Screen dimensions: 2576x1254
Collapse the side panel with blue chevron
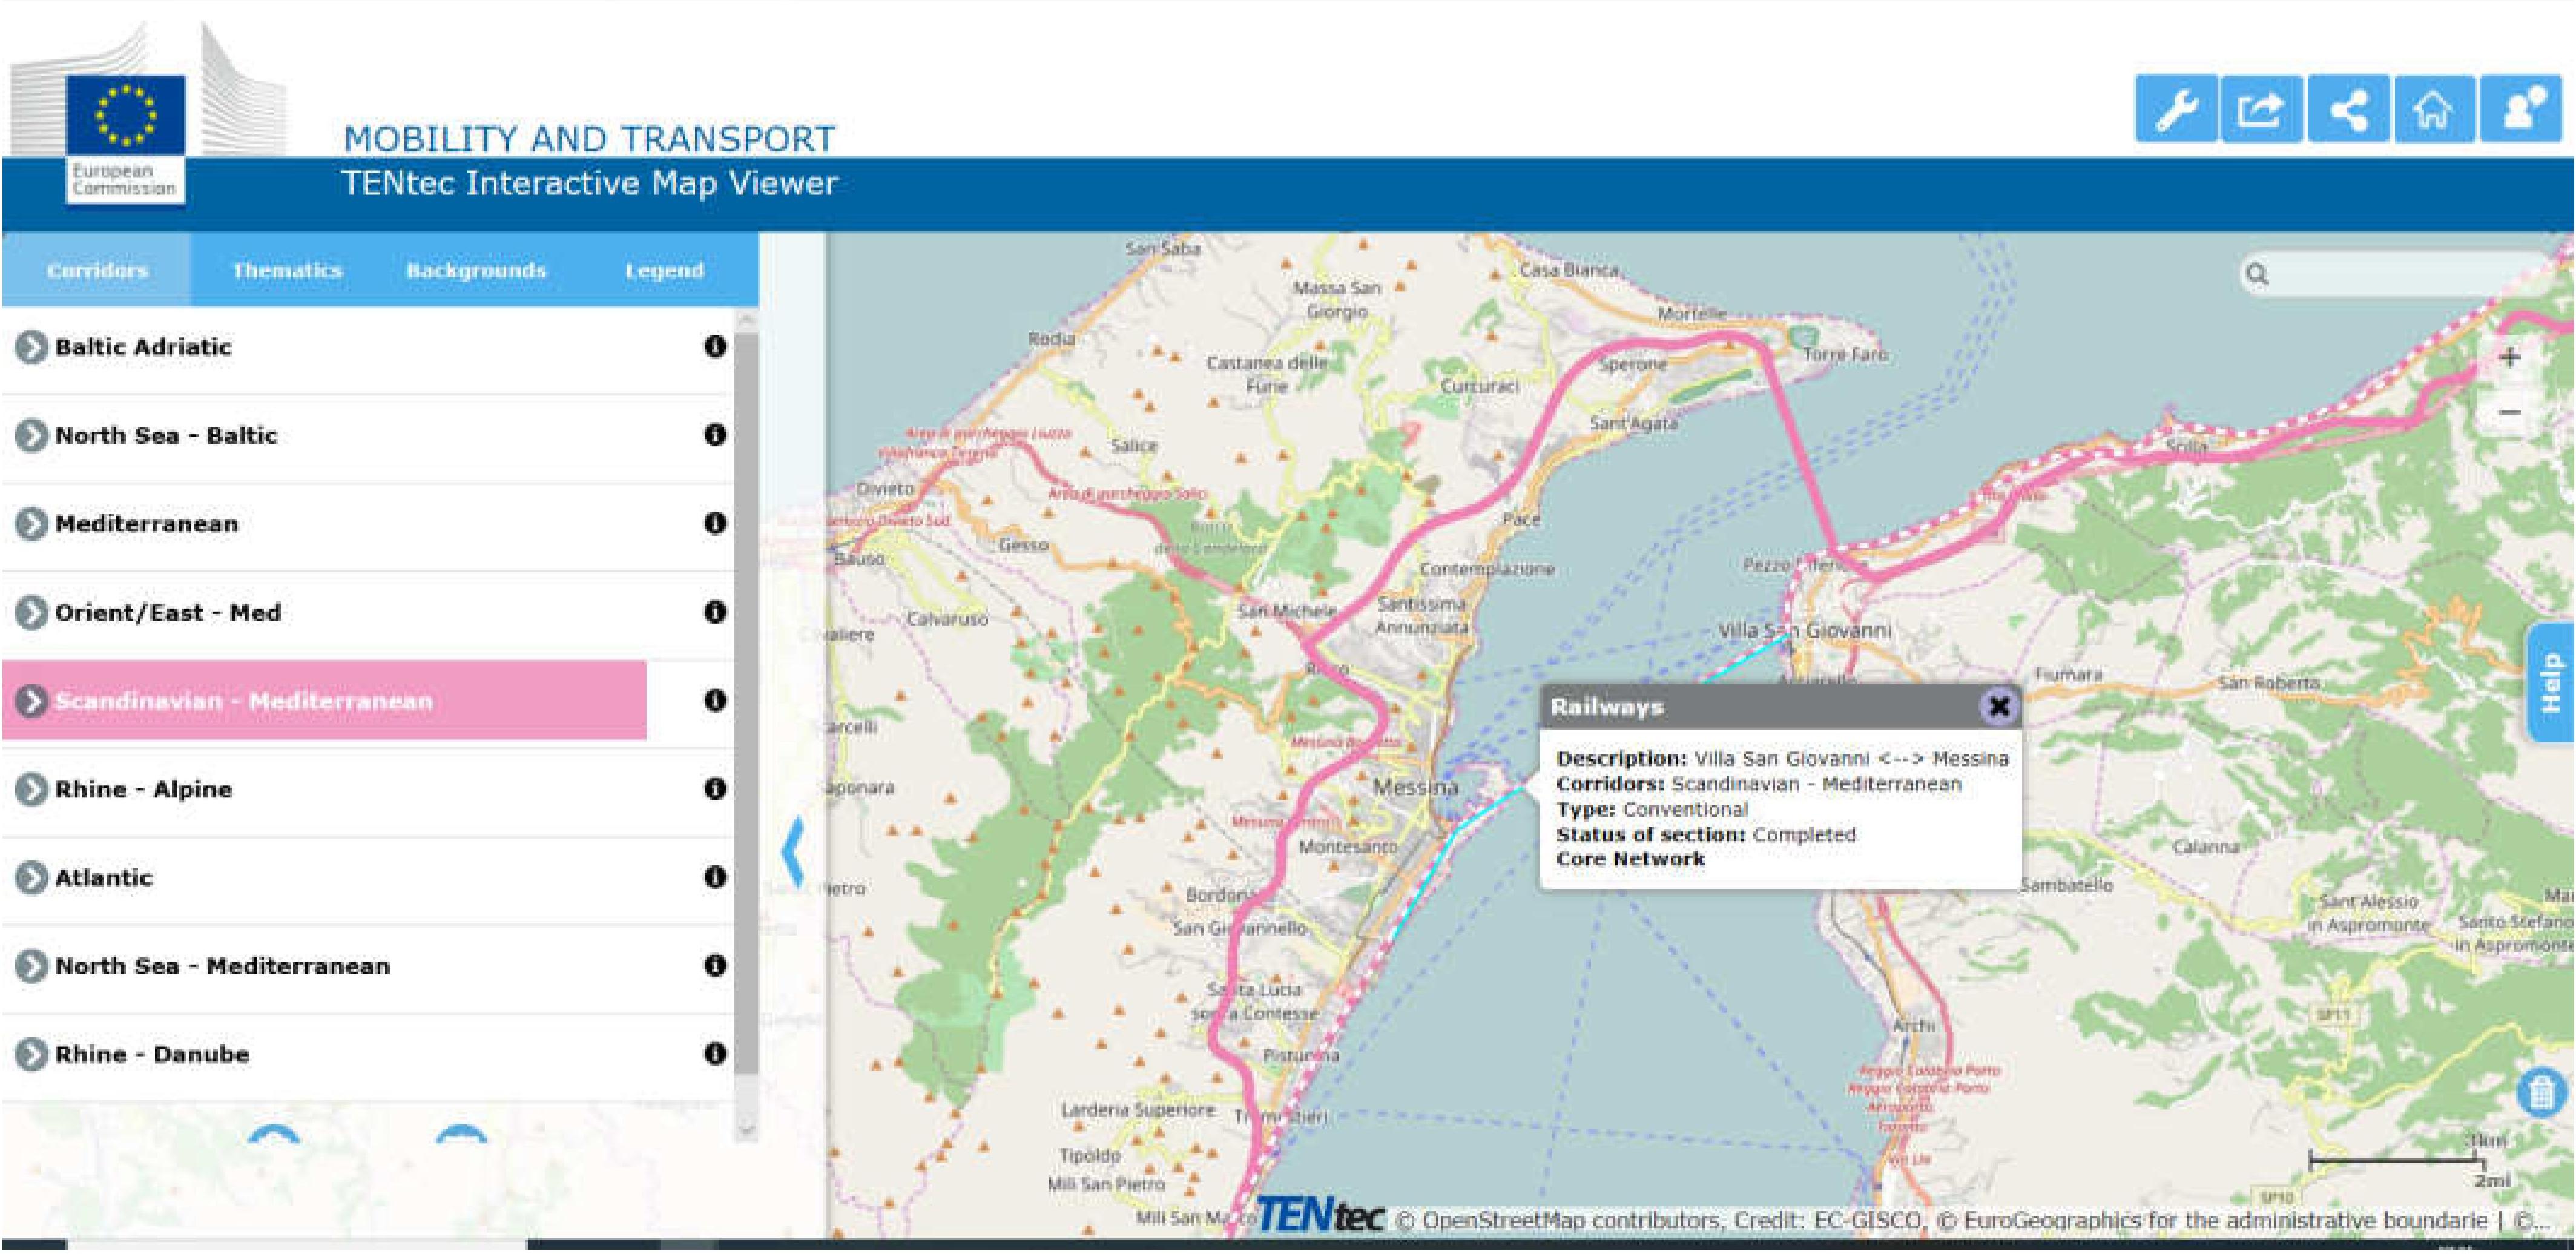click(x=793, y=851)
